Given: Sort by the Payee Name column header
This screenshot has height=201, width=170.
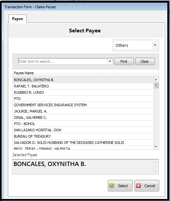Looking at the screenshot, I should coord(83,73).
